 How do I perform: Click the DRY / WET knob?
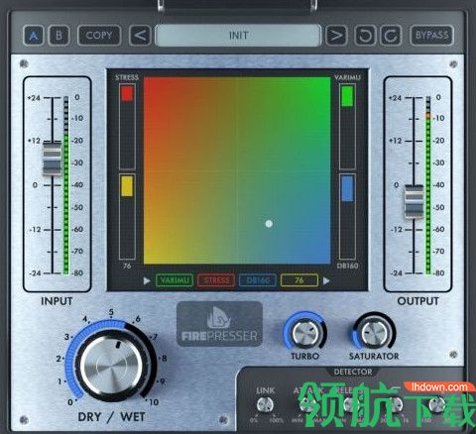[x=111, y=367]
